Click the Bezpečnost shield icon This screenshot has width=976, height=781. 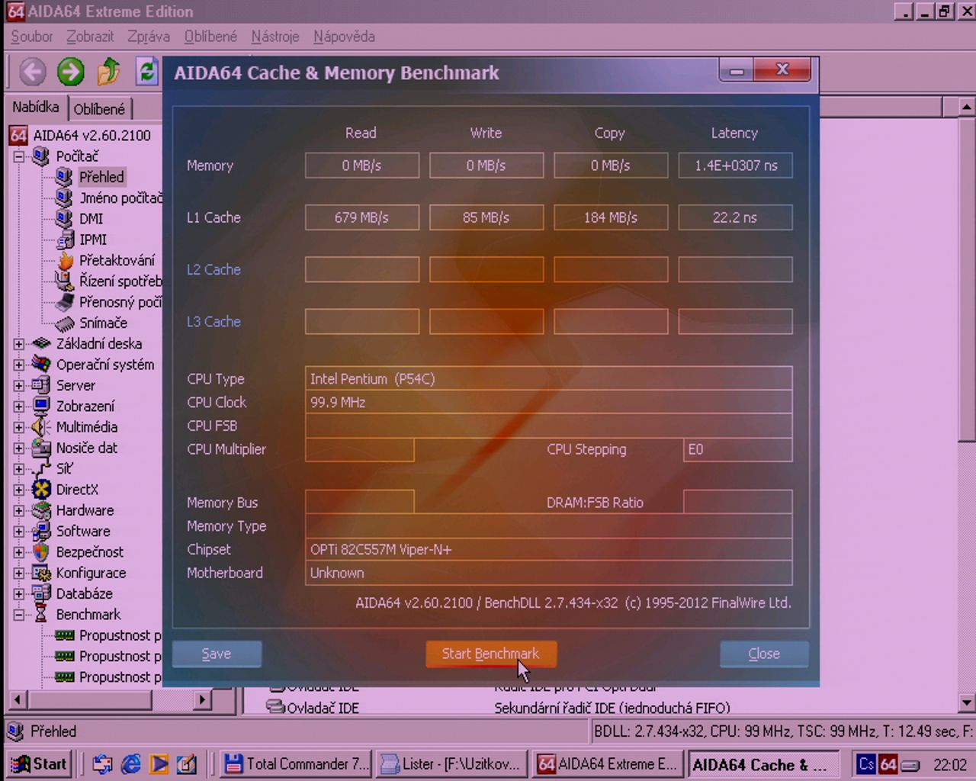pos(41,551)
